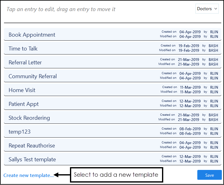The image size is (224, 185).
Task: Click the Create new template link
Action: click(29, 175)
